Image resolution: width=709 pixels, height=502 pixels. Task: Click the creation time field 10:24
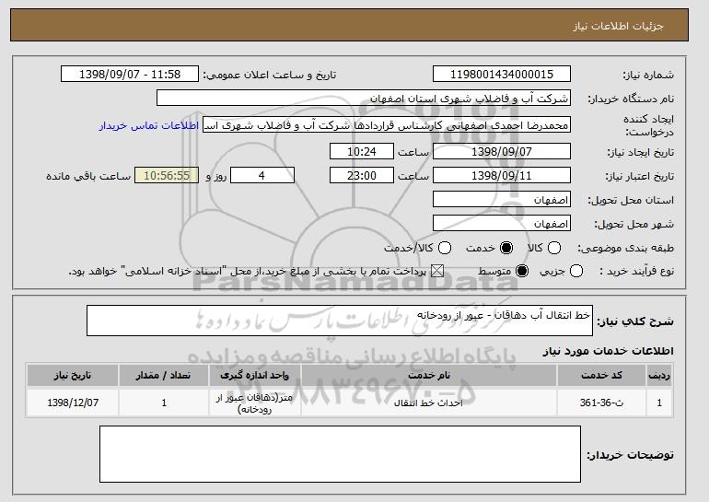(x=362, y=151)
